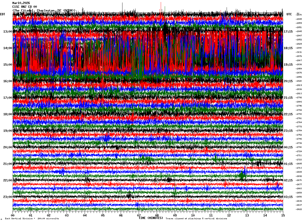Click the DC offset value '-2622'
Viewport: 303px width, 222px height.
click(x=299, y=209)
